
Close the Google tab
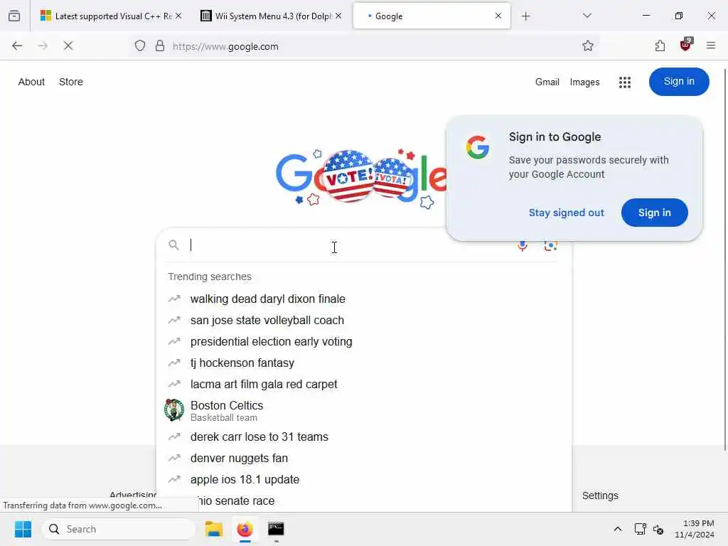pos(498,16)
